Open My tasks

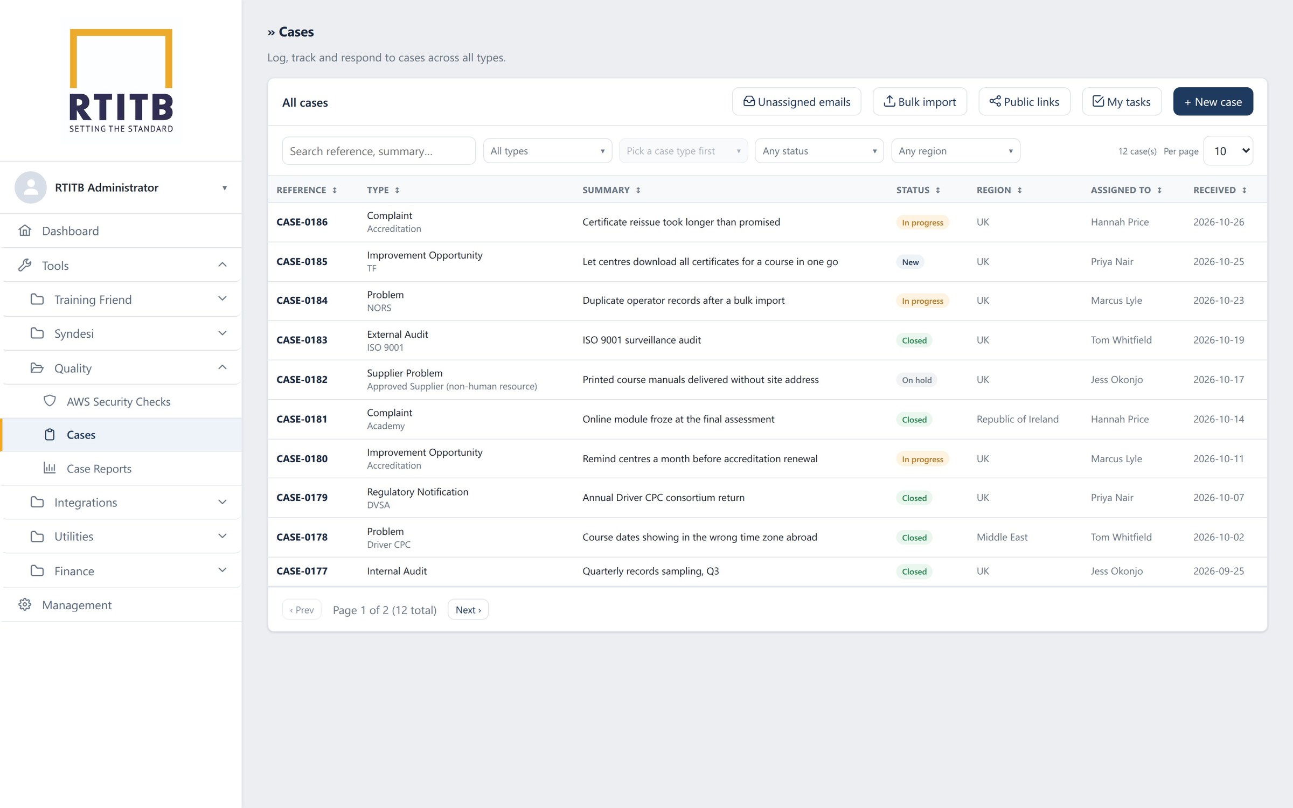[1122, 101]
